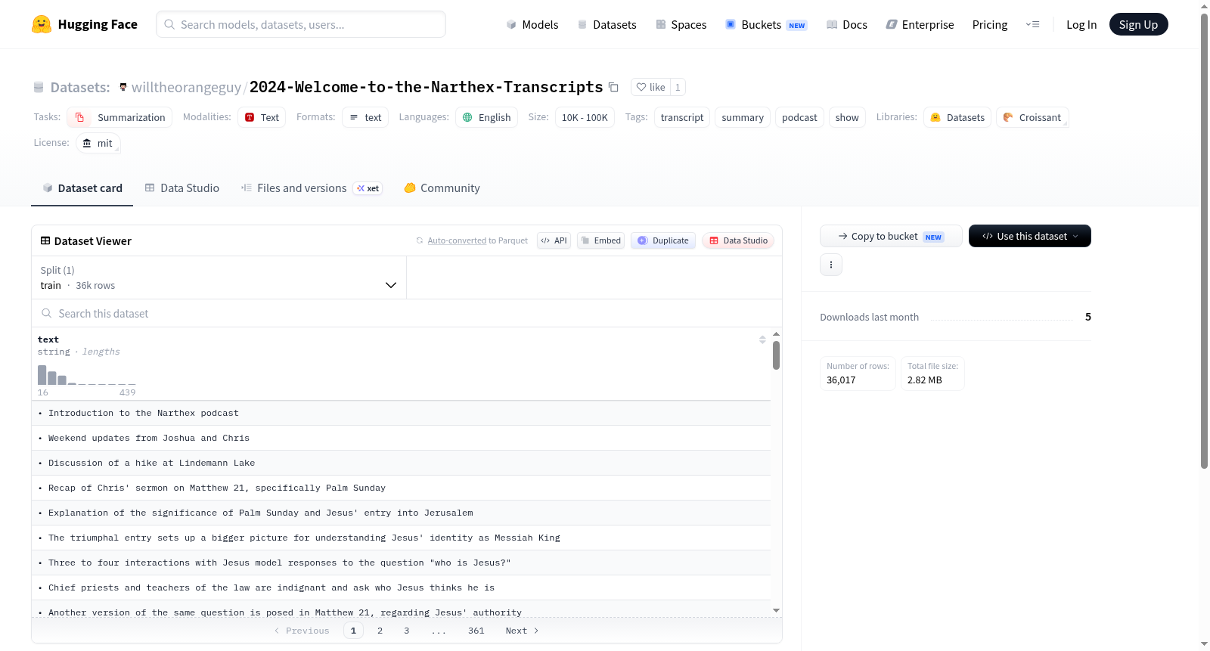Go to the Community tab

pos(442,188)
